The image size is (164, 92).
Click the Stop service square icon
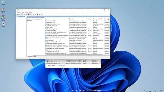pos(37,14)
